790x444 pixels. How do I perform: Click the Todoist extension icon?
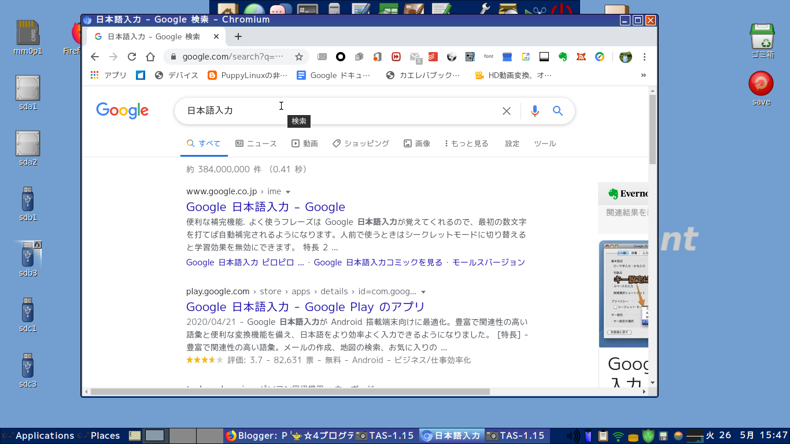(x=433, y=57)
